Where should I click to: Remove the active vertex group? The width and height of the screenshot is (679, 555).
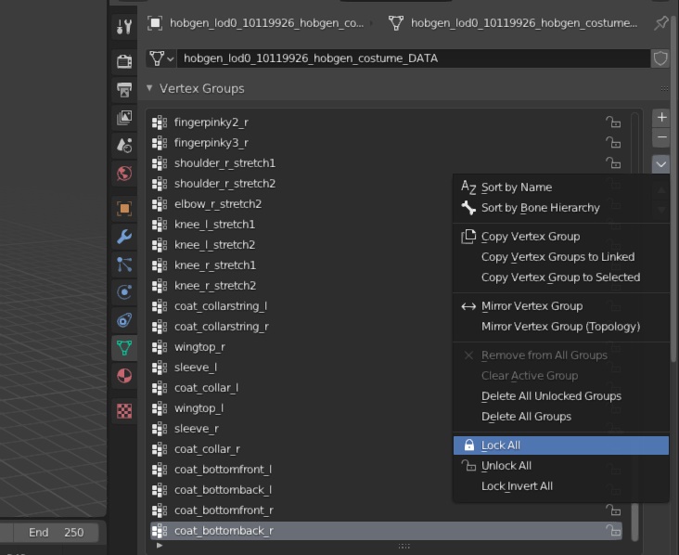(660, 137)
